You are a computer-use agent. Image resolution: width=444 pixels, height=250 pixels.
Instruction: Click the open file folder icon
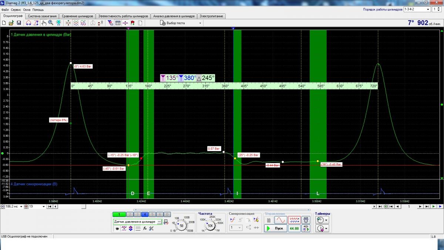(11, 23)
